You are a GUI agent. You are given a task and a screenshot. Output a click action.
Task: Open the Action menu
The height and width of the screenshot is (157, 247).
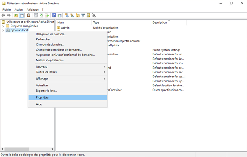pos(19,10)
